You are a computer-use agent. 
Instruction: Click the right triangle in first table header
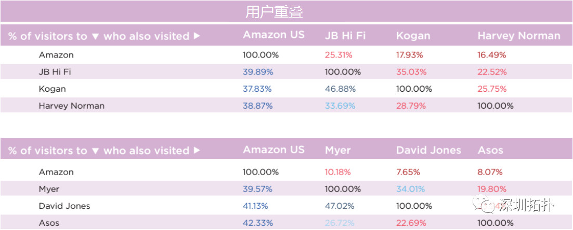pyautogui.click(x=197, y=36)
